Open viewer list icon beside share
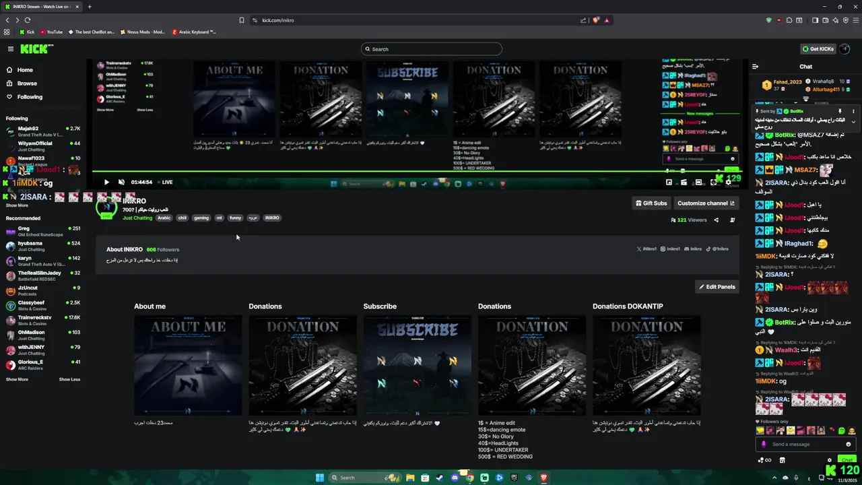 733,220
